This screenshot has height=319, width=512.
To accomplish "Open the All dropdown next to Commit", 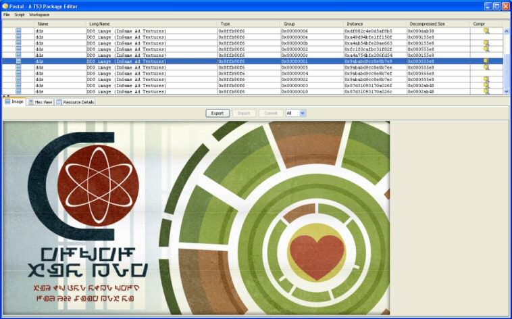I will [296, 113].
